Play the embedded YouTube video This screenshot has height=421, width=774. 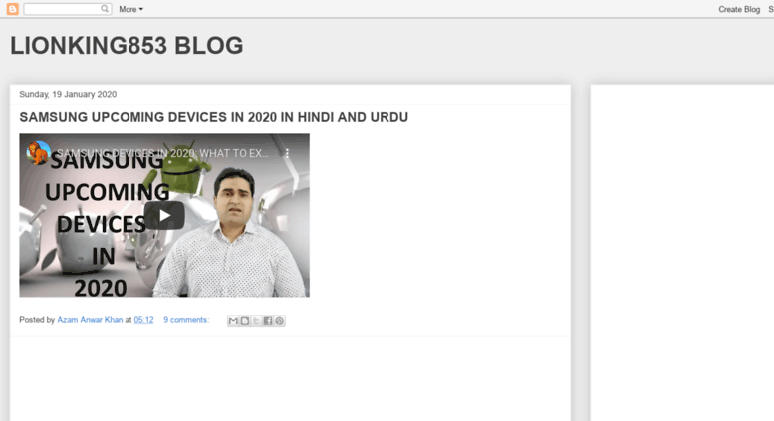point(164,215)
